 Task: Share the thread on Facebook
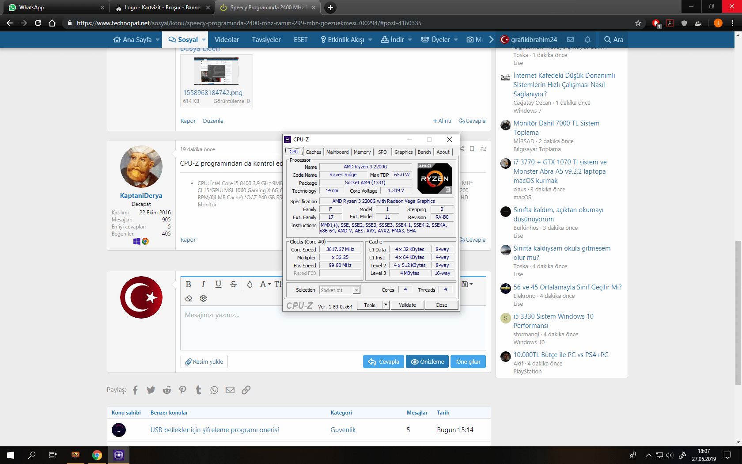point(135,390)
